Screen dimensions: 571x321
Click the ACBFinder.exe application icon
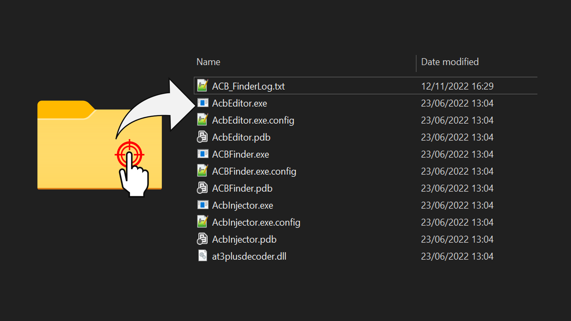pyautogui.click(x=203, y=154)
